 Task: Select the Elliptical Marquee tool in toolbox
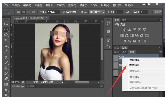[6, 29]
